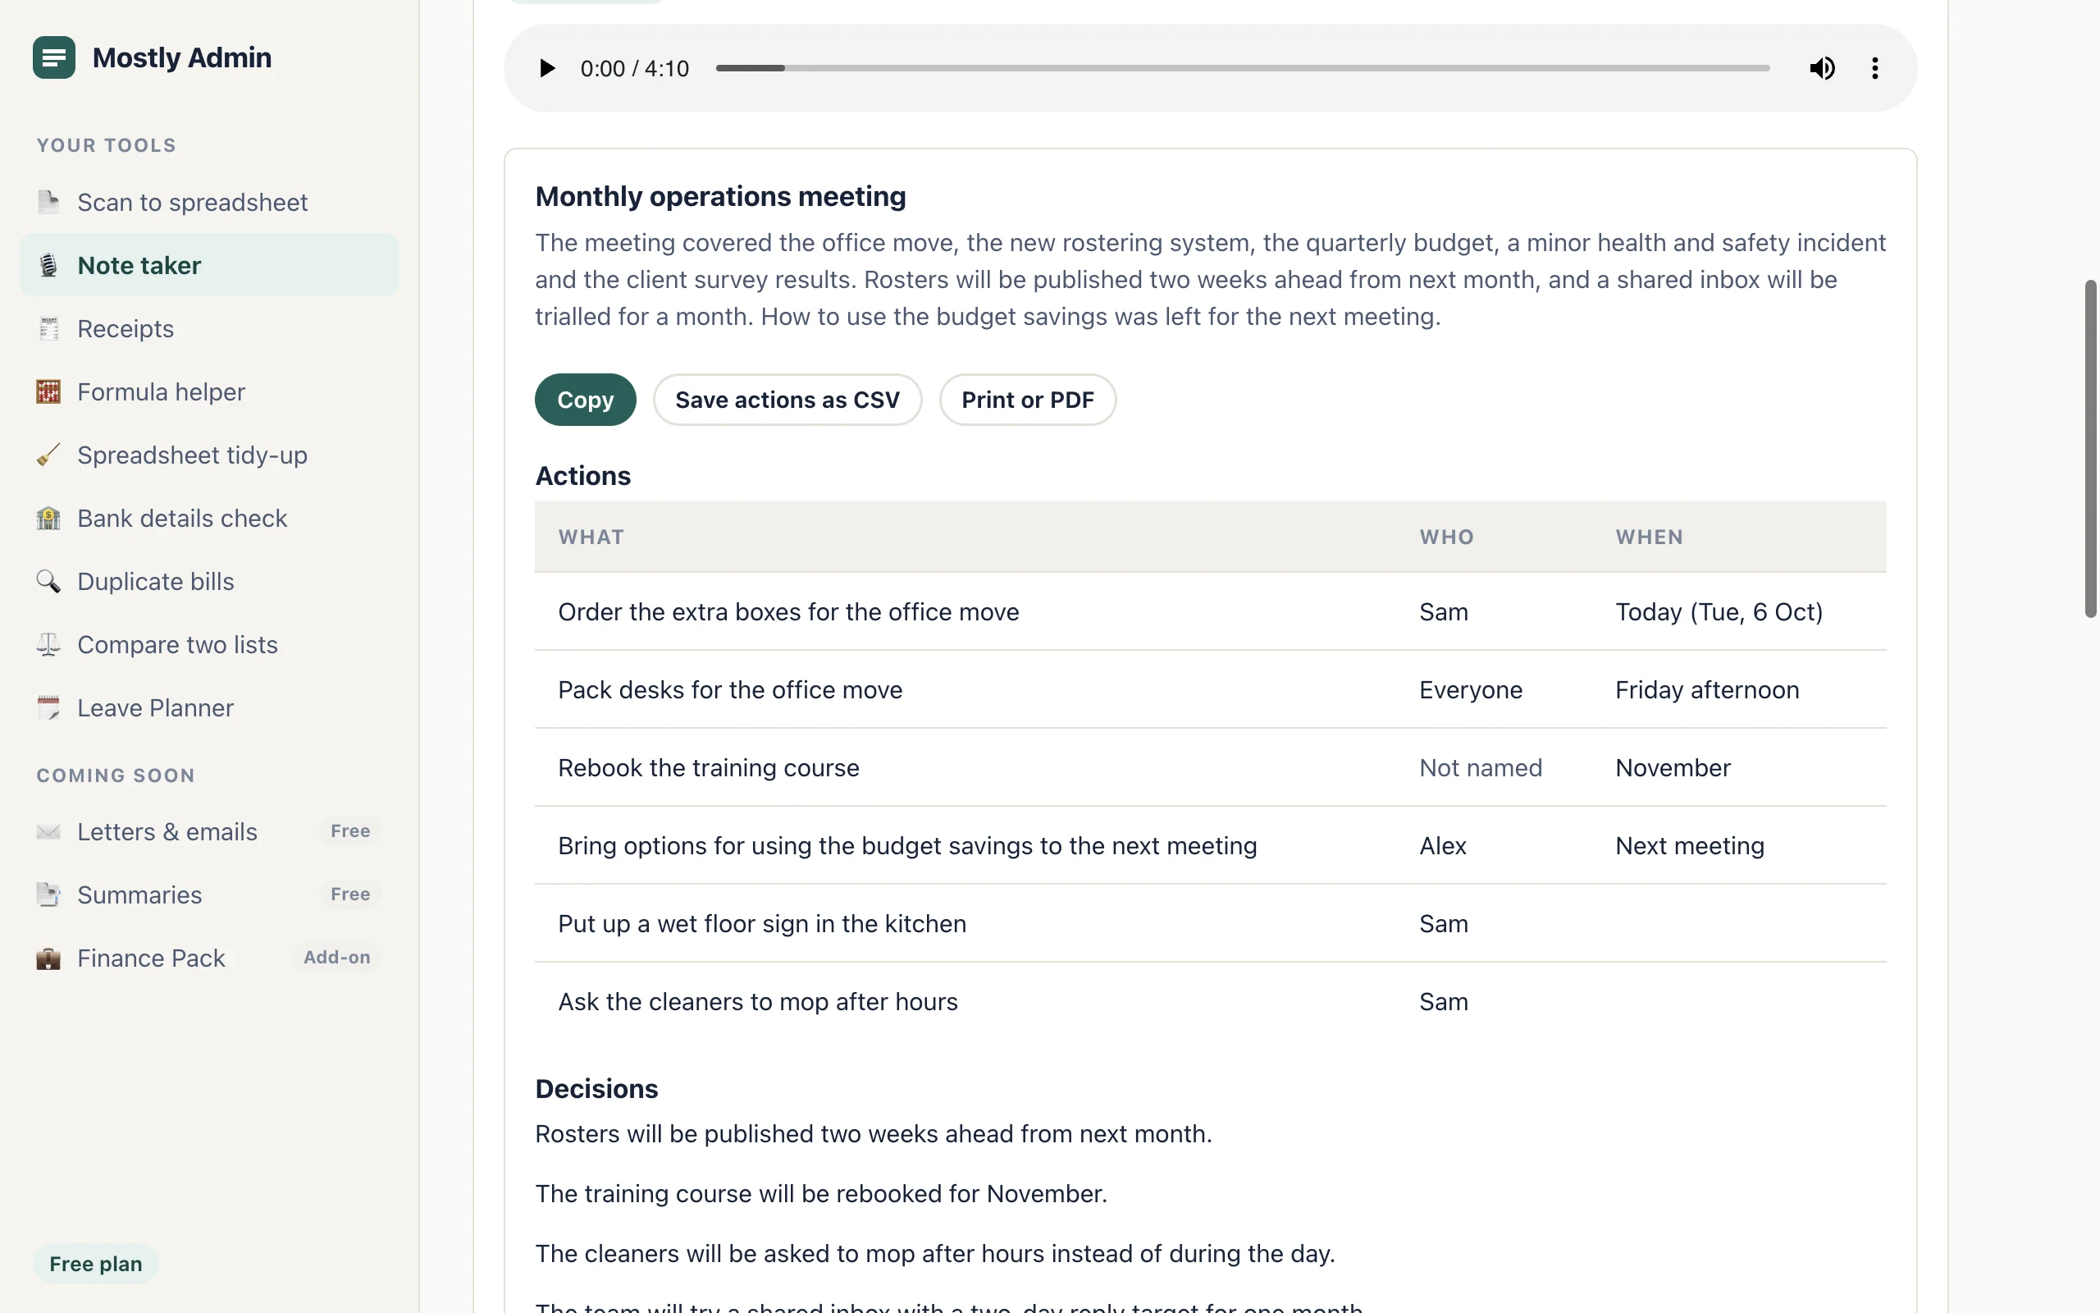The image size is (2100, 1313).
Task: Click the Leave Planner calendar icon
Action: pyautogui.click(x=48, y=707)
